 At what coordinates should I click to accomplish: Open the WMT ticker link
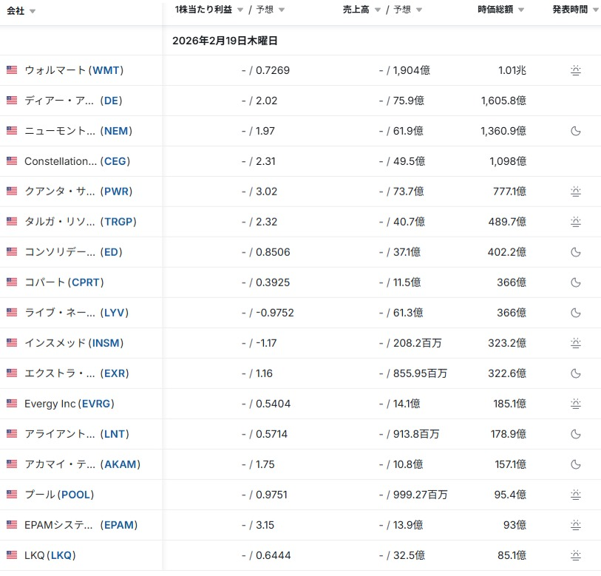106,70
